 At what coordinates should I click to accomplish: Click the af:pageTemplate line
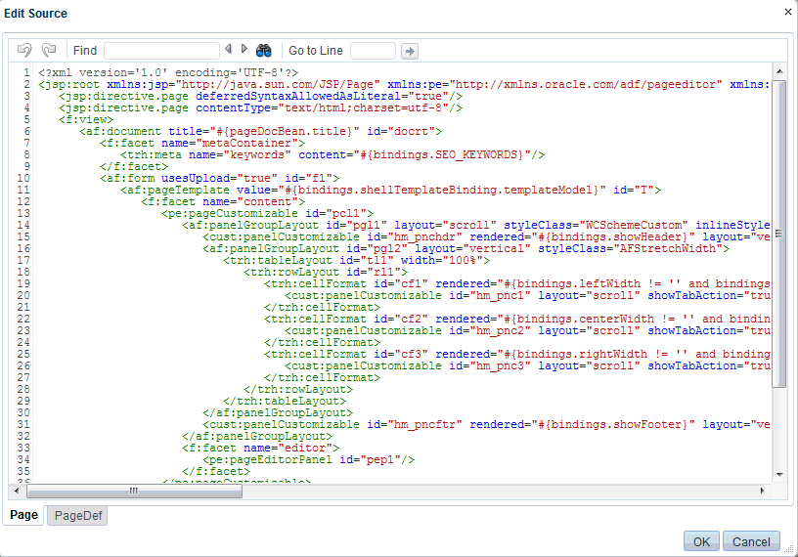(x=390, y=190)
